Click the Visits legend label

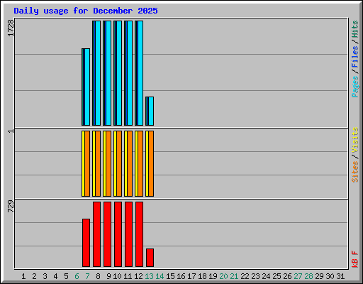[x=355, y=140]
